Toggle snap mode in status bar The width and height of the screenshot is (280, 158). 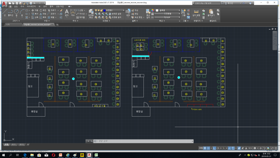tap(208, 148)
